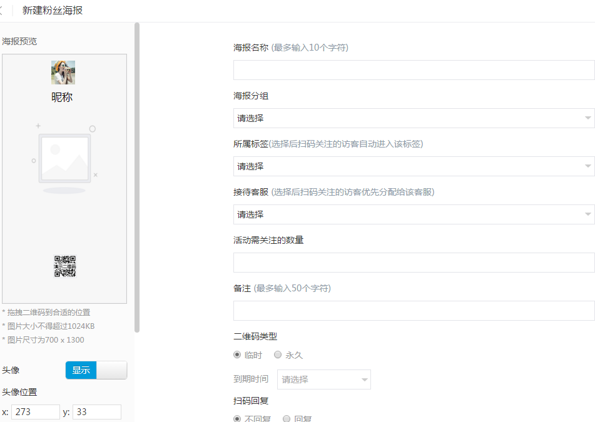Click into the 备注 text field

pos(414,311)
